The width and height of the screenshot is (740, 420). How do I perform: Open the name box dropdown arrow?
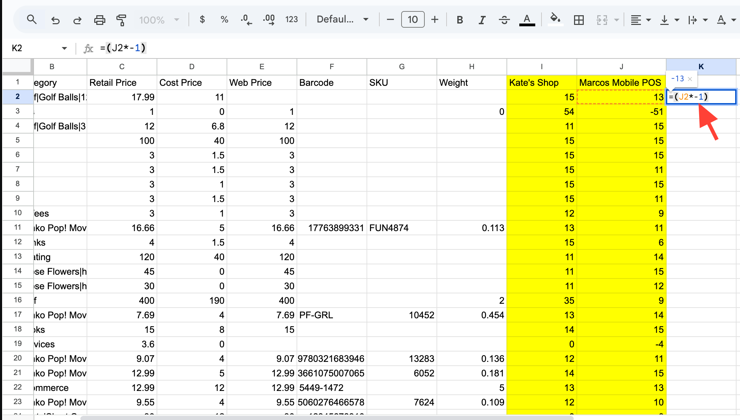click(x=64, y=48)
